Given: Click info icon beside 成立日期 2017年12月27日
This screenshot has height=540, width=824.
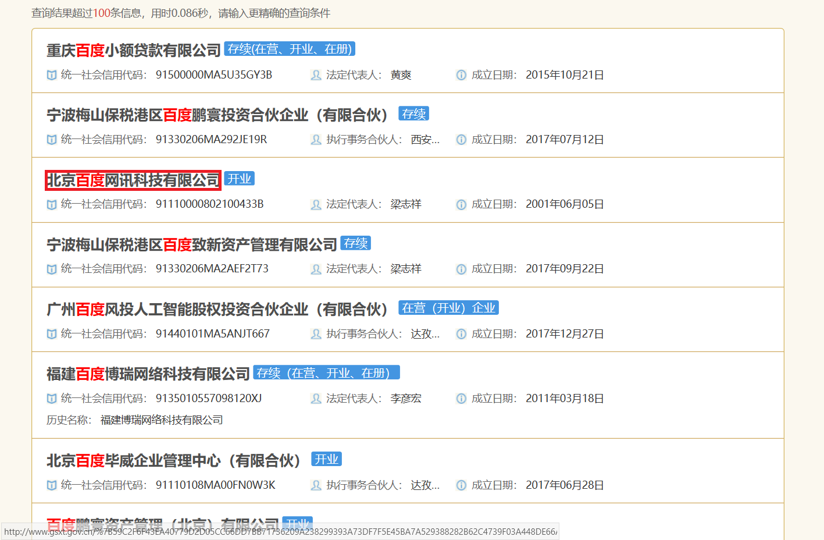Looking at the screenshot, I should tap(461, 334).
